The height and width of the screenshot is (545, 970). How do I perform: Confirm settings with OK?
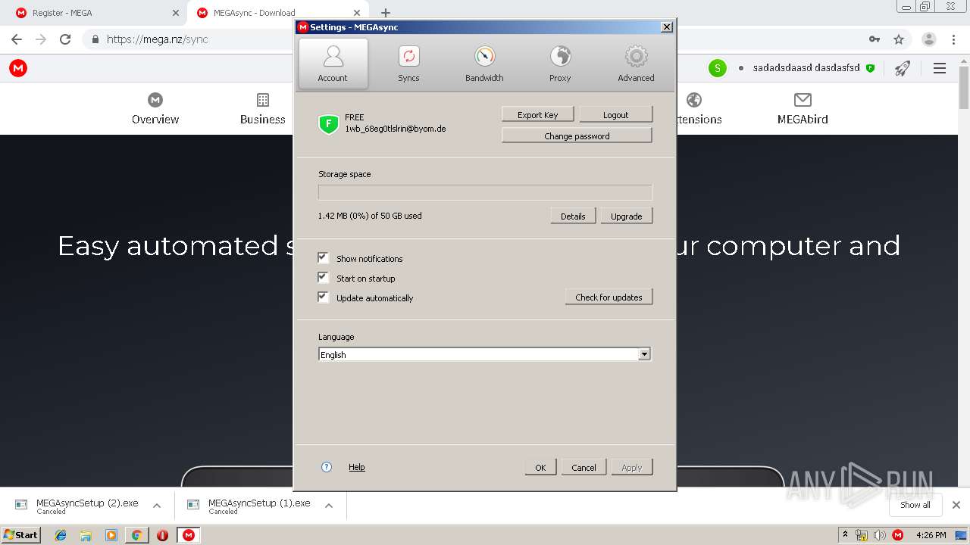540,467
